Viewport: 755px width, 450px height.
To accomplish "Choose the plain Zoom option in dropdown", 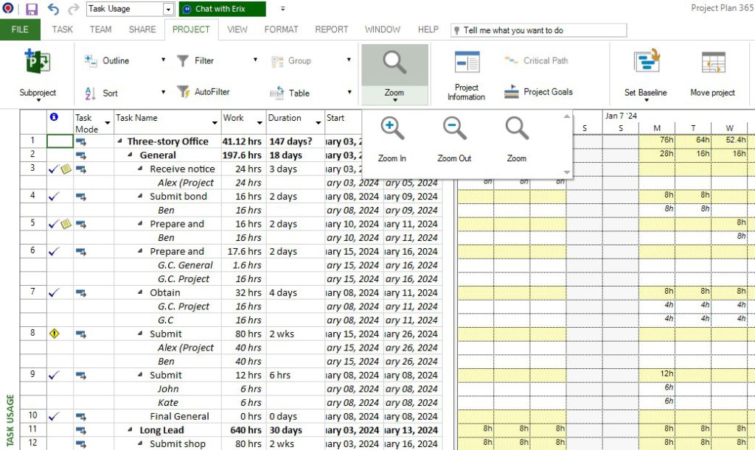I will [517, 139].
